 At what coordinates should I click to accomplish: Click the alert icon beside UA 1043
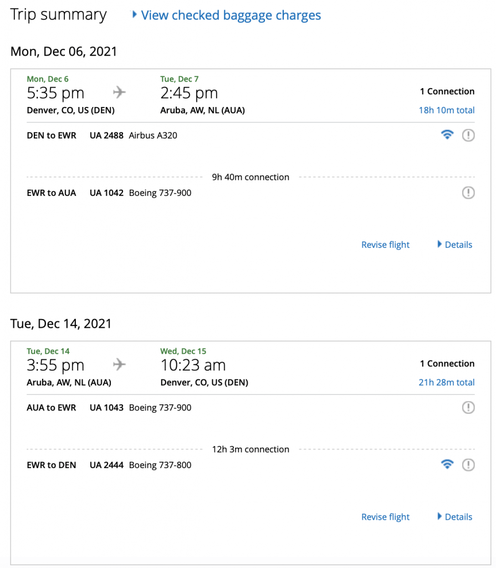point(468,407)
